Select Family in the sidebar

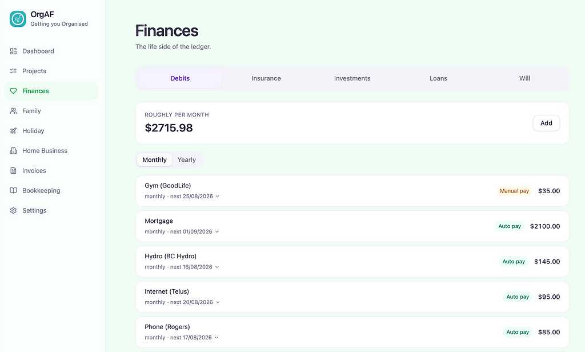click(51, 111)
